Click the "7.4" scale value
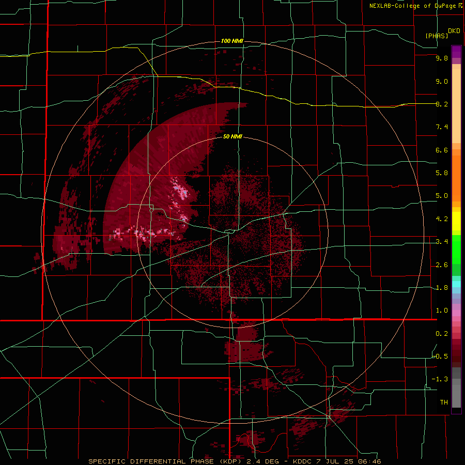Screen dimensions: 465x465 tap(442, 127)
